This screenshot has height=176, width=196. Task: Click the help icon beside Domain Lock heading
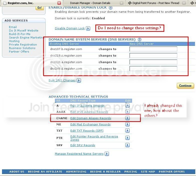point(111,8)
